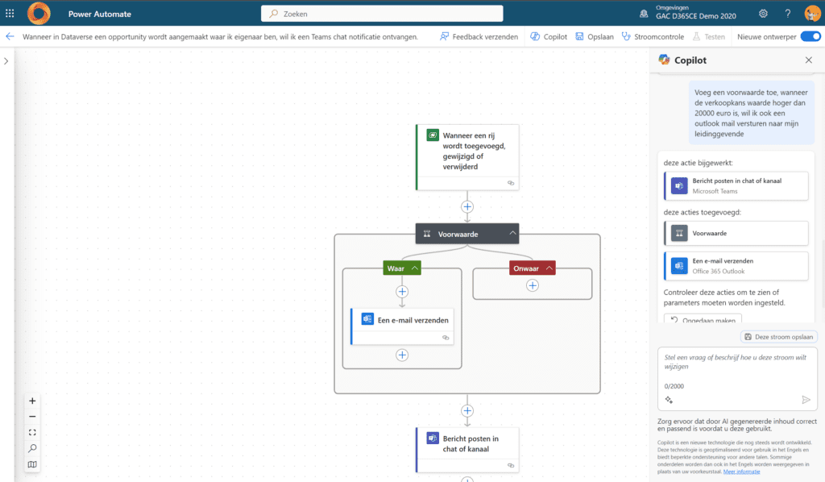This screenshot has width=825, height=482.
Task: Open Bericht posten in chat of kanaal in Copilot
Action: (x=736, y=185)
